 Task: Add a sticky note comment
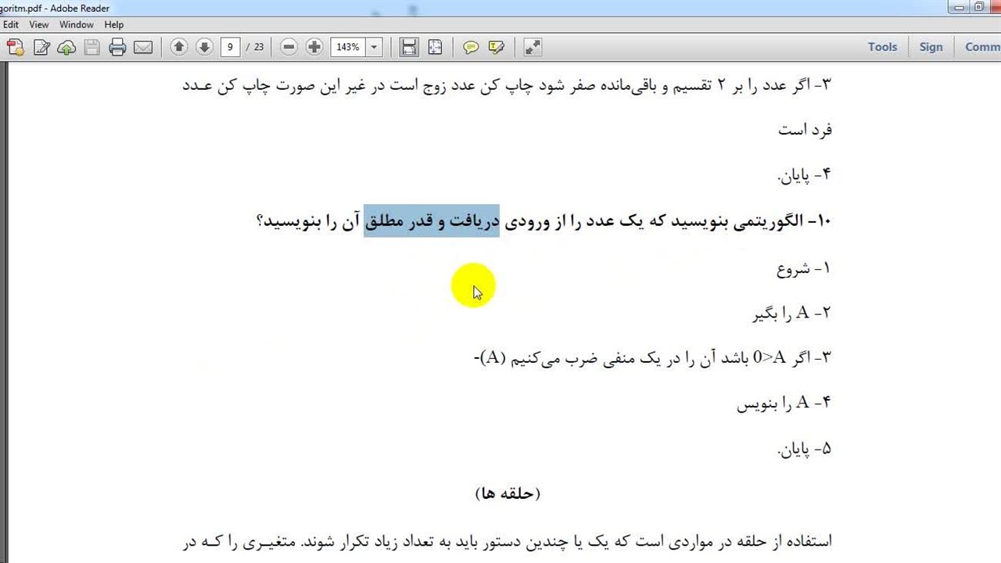471,48
